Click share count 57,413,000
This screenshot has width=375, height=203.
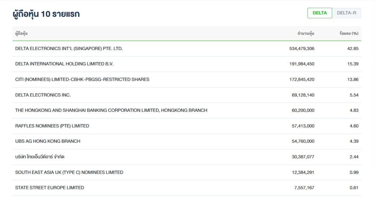303,126
